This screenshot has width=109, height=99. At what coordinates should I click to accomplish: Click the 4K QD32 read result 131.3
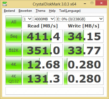(x=43, y=78)
